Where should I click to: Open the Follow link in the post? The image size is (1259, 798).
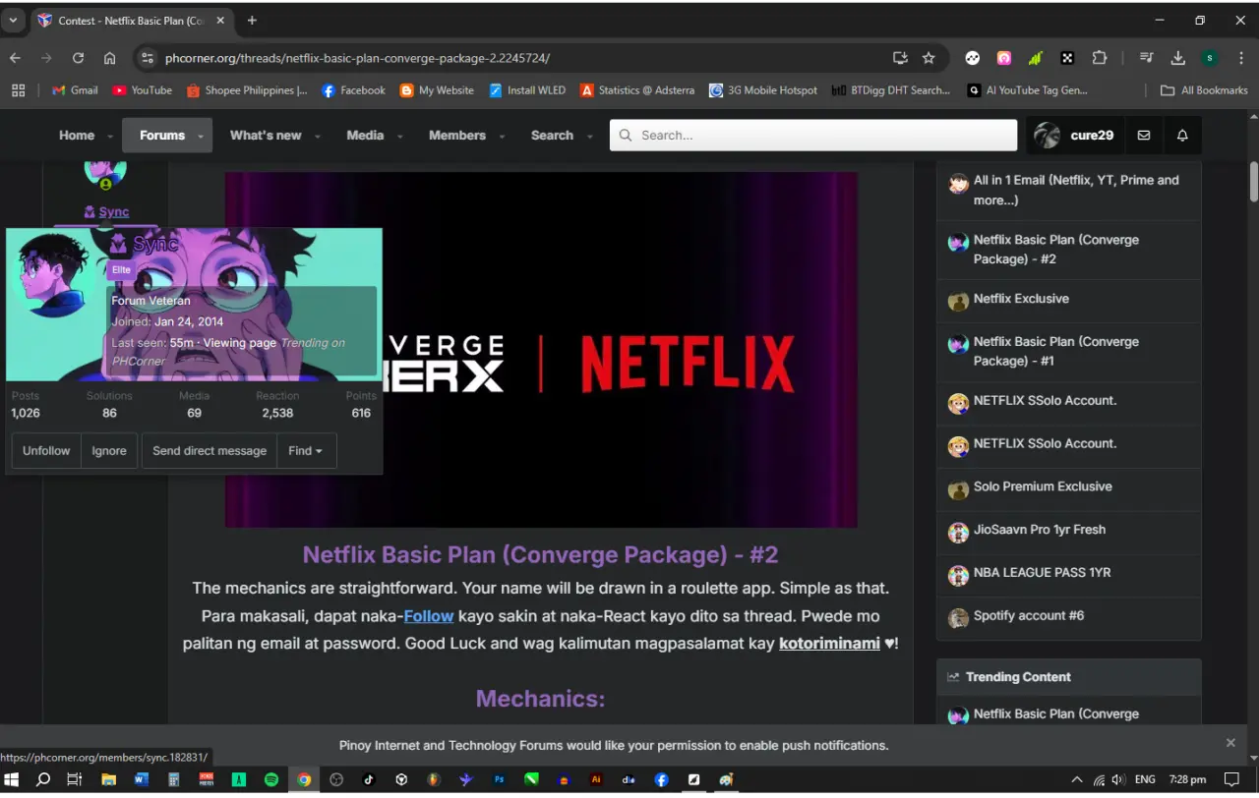click(429, 616)
